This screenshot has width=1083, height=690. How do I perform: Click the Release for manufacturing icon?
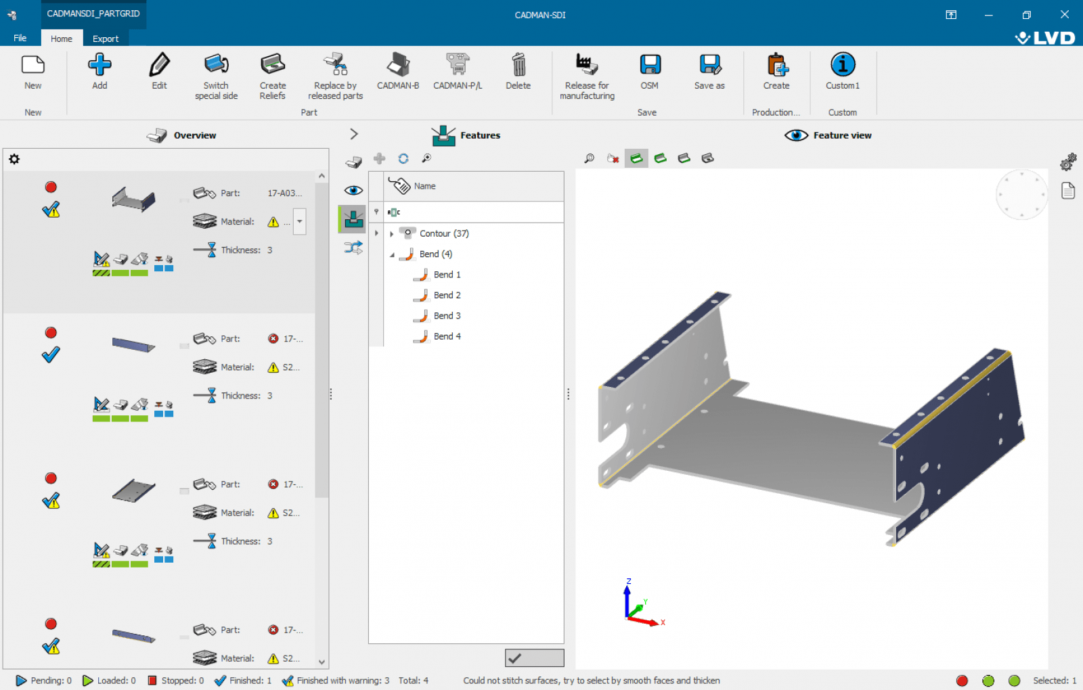(x=586, y=65)
